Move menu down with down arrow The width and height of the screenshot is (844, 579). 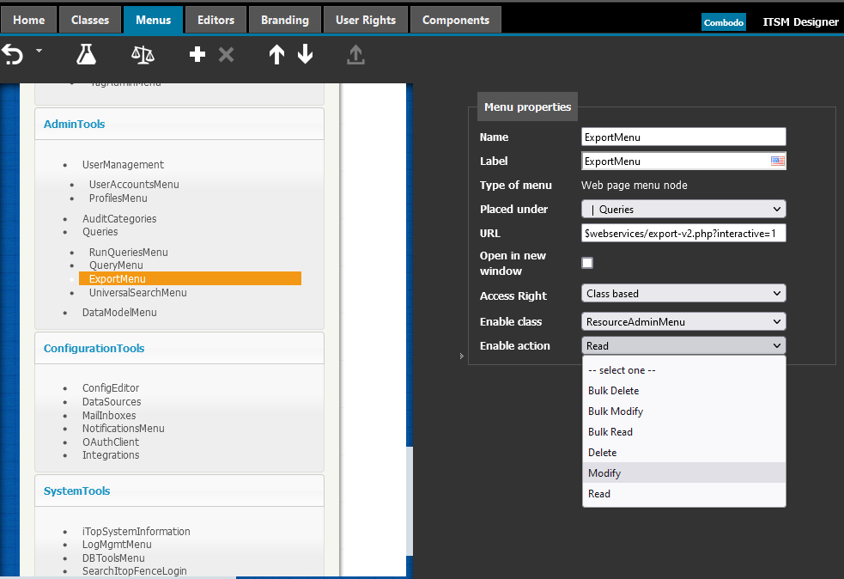(305, 55)
